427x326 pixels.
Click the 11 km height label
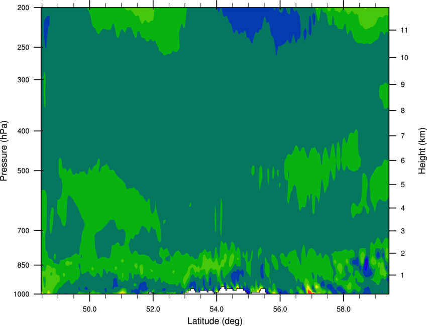pyautogui.click(x=404, y=30)
